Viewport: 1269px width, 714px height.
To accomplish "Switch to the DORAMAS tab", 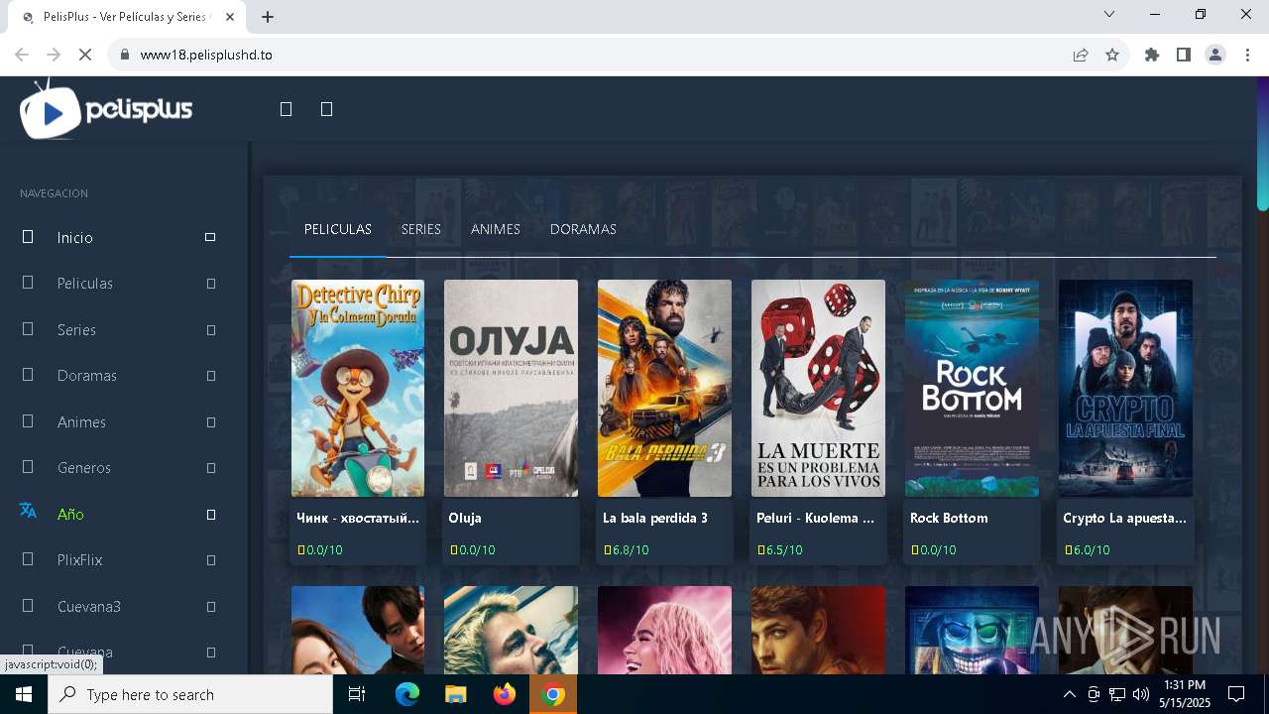I will [583, 229].
